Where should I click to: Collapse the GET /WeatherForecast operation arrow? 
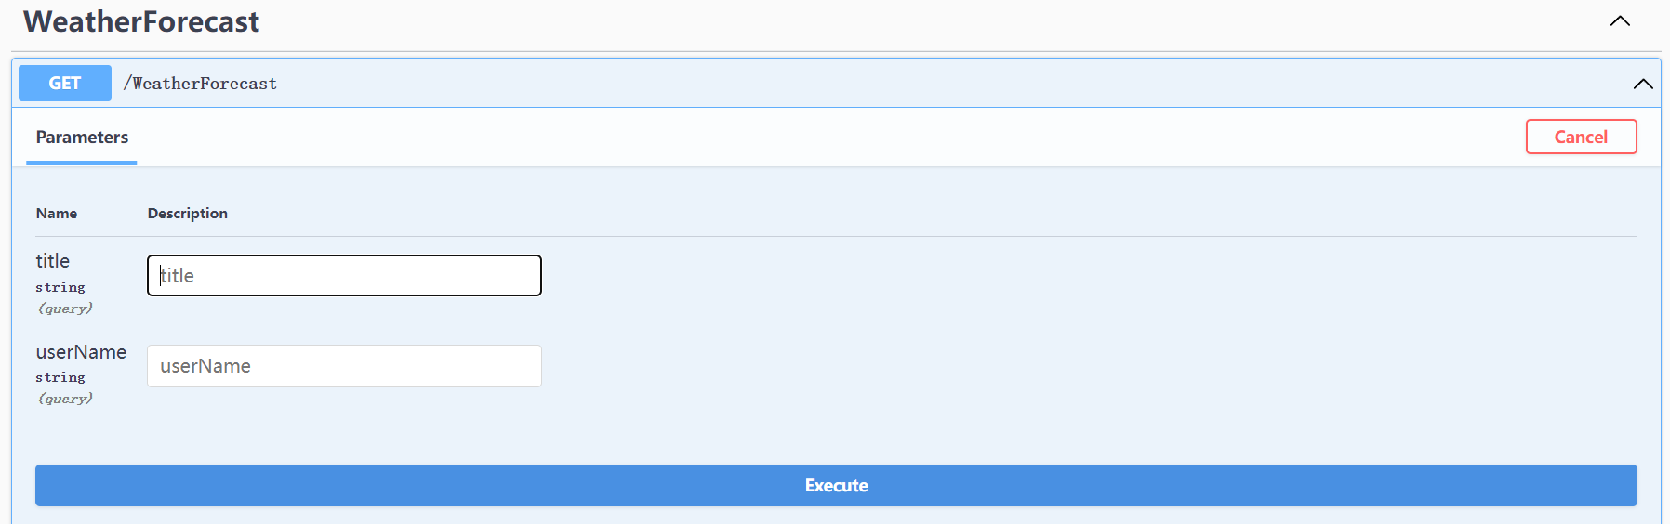[x=1643, y=84]
